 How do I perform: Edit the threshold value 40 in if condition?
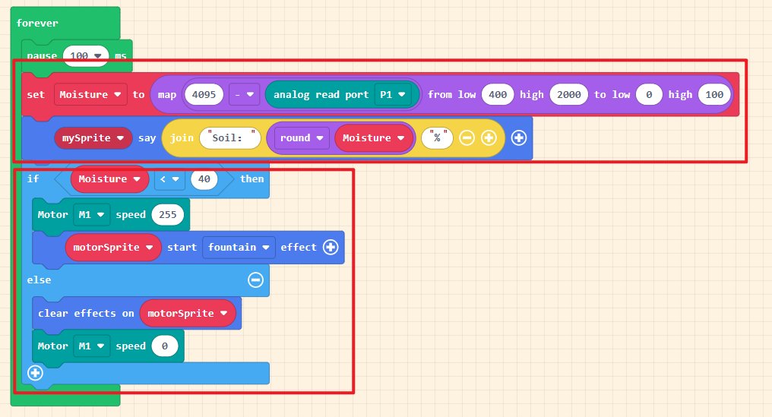204,178
